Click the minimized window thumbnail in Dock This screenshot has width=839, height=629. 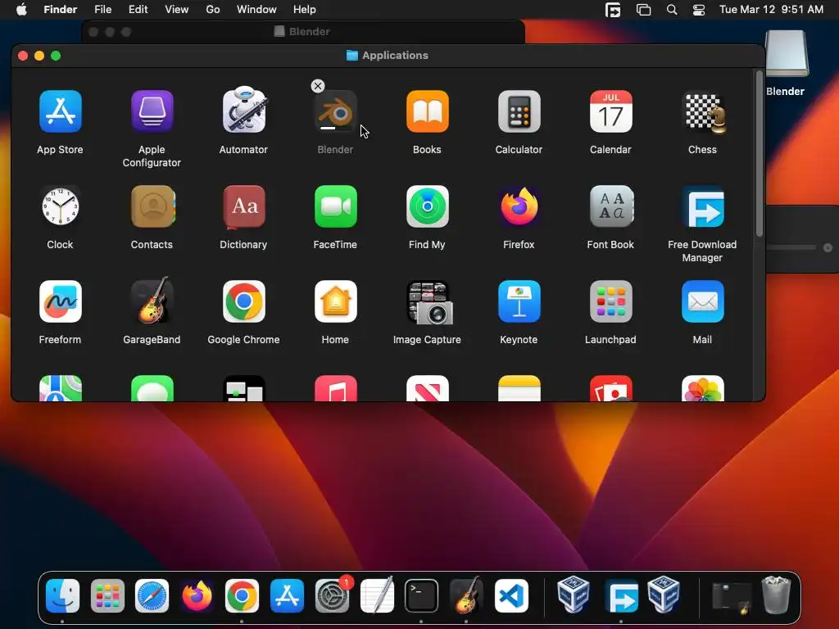coord(732,596)
